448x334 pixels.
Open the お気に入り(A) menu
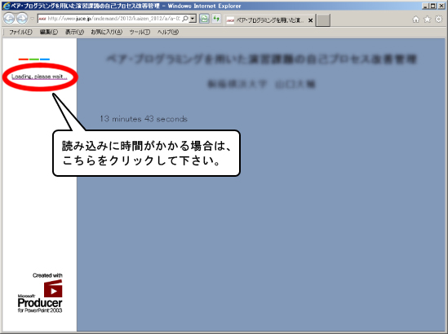(107, 32)
